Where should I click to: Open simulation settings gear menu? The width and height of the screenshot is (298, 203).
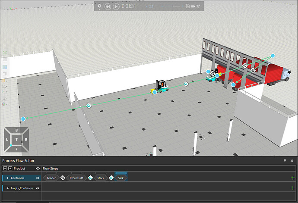(99, 6)
